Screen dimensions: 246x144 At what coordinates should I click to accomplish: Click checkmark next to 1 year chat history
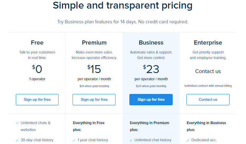pyautogui.click(x=74, y=140)
